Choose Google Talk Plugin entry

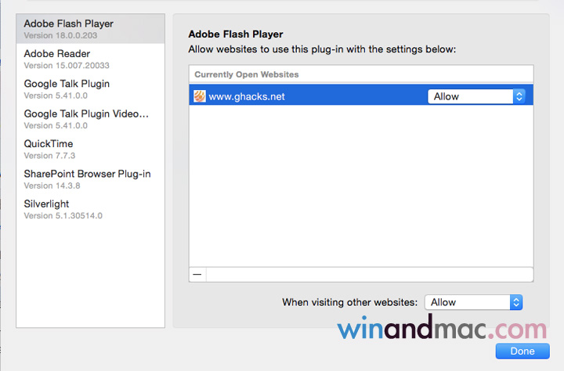(90, 88)
